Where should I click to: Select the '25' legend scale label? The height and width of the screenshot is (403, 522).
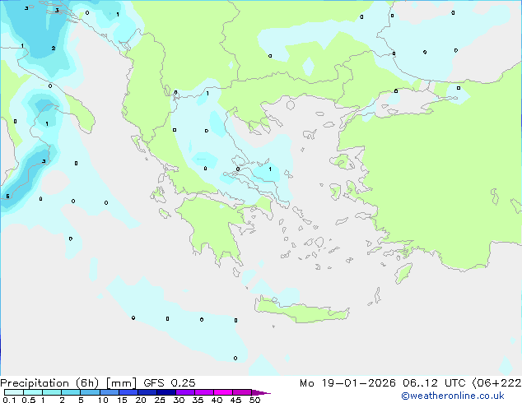click(x=160, y=400)
